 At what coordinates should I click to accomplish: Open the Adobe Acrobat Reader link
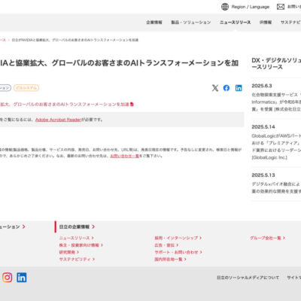pos(58,120)
